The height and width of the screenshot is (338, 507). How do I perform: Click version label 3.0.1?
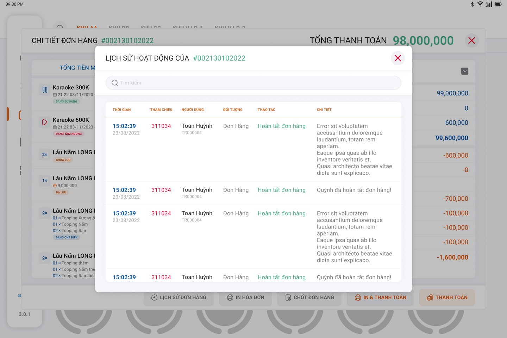25,314
